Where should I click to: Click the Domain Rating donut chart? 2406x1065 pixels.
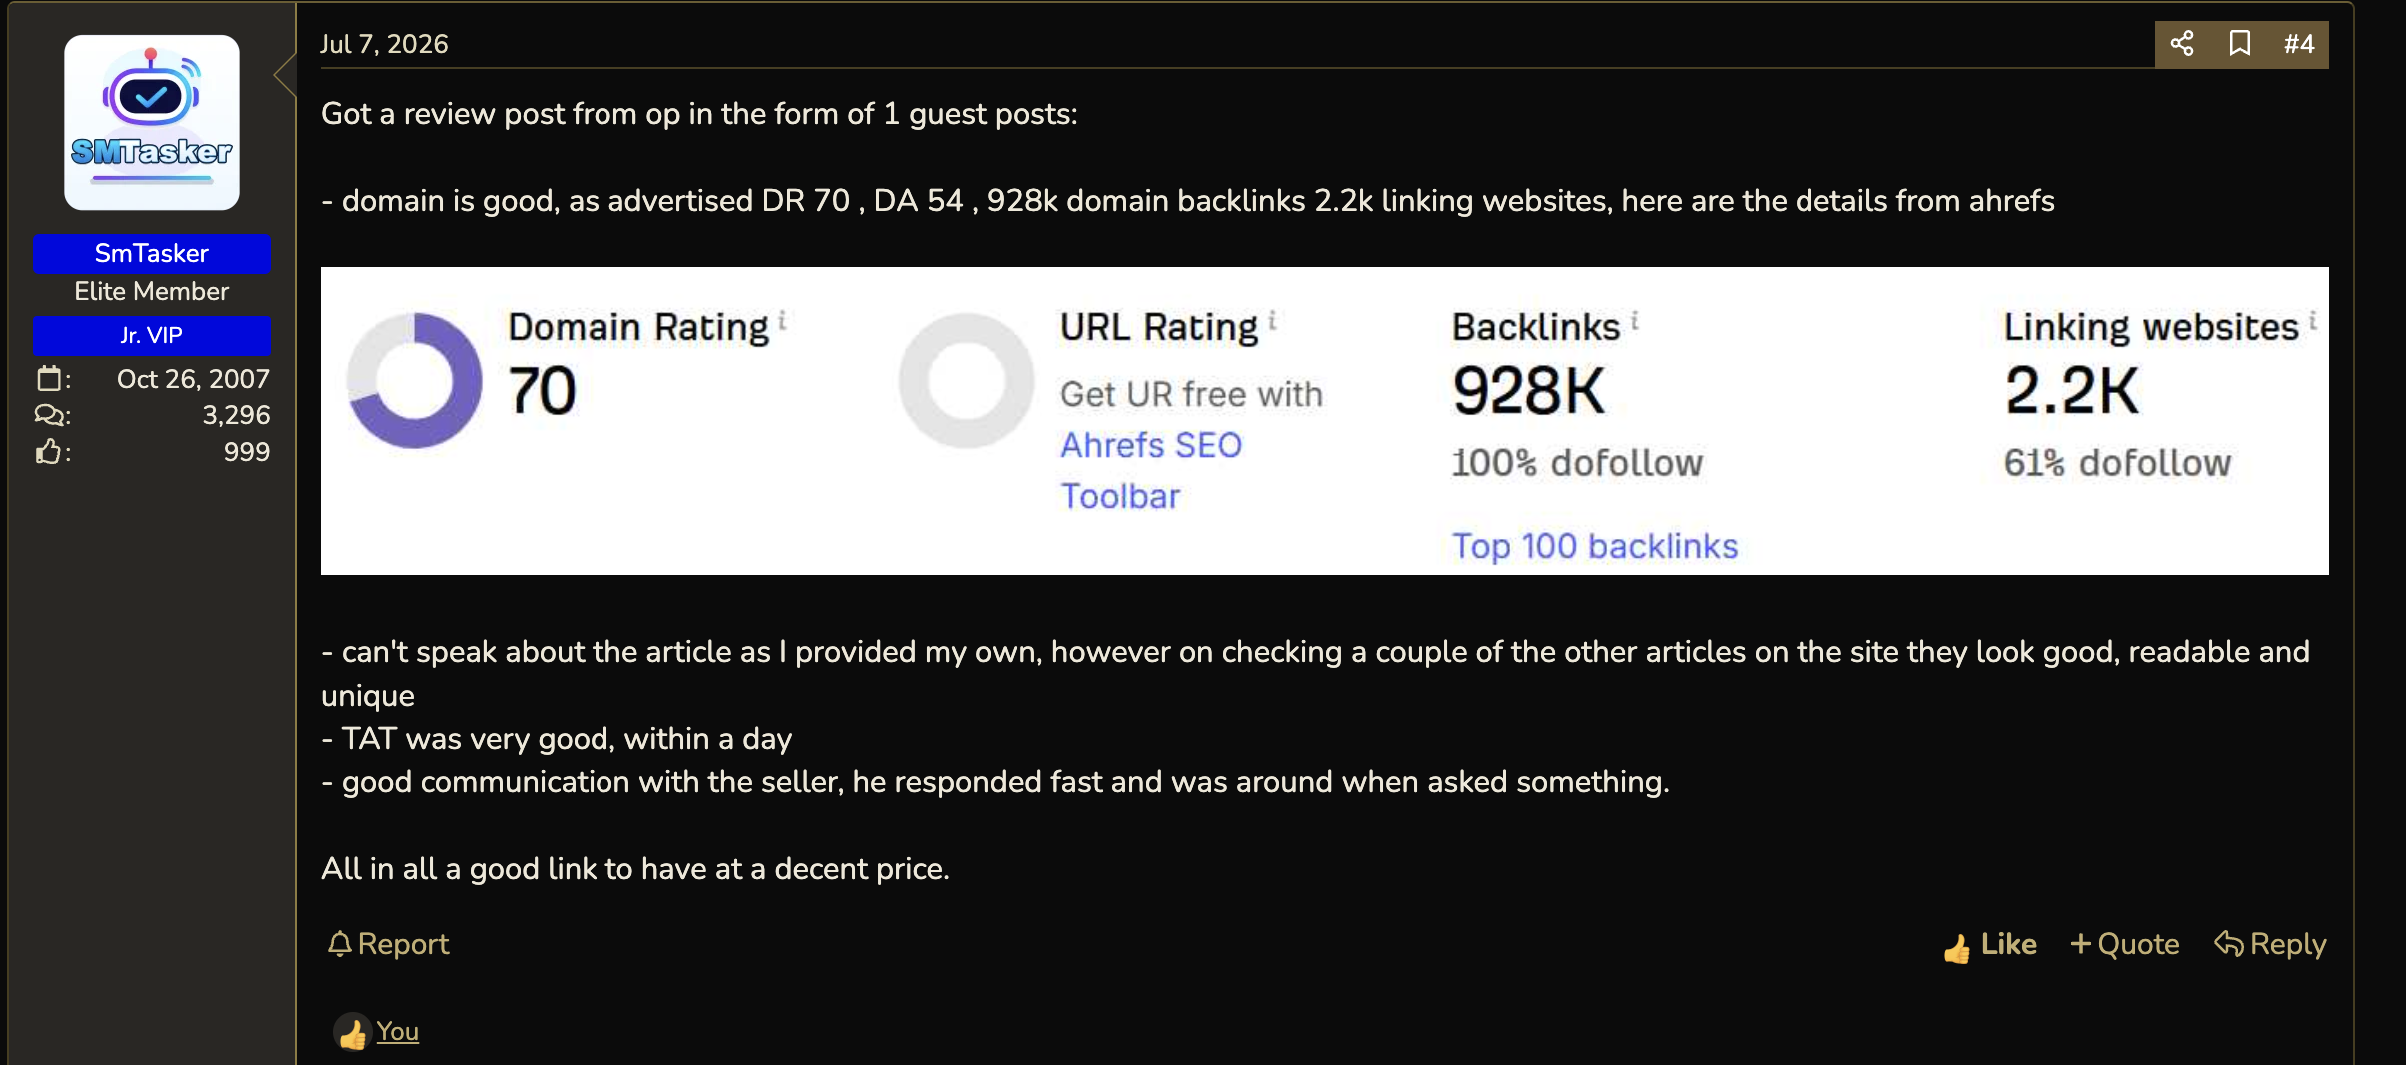click(414, 380)
